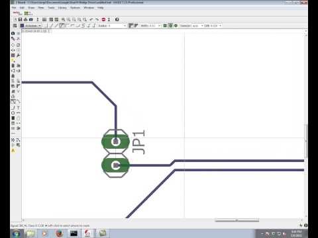Choose round miter style toggle
The image size is (318, 238).
click(131, 26)
